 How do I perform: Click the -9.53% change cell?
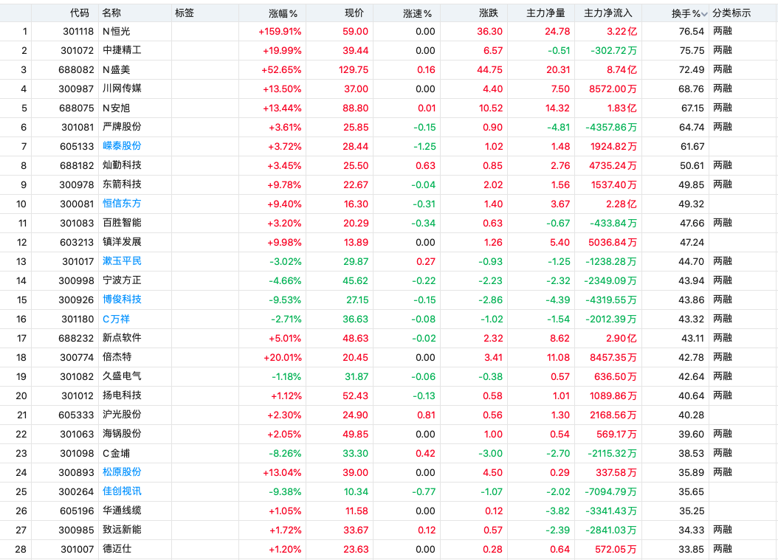pyautogui.click(x=286, y=300)
